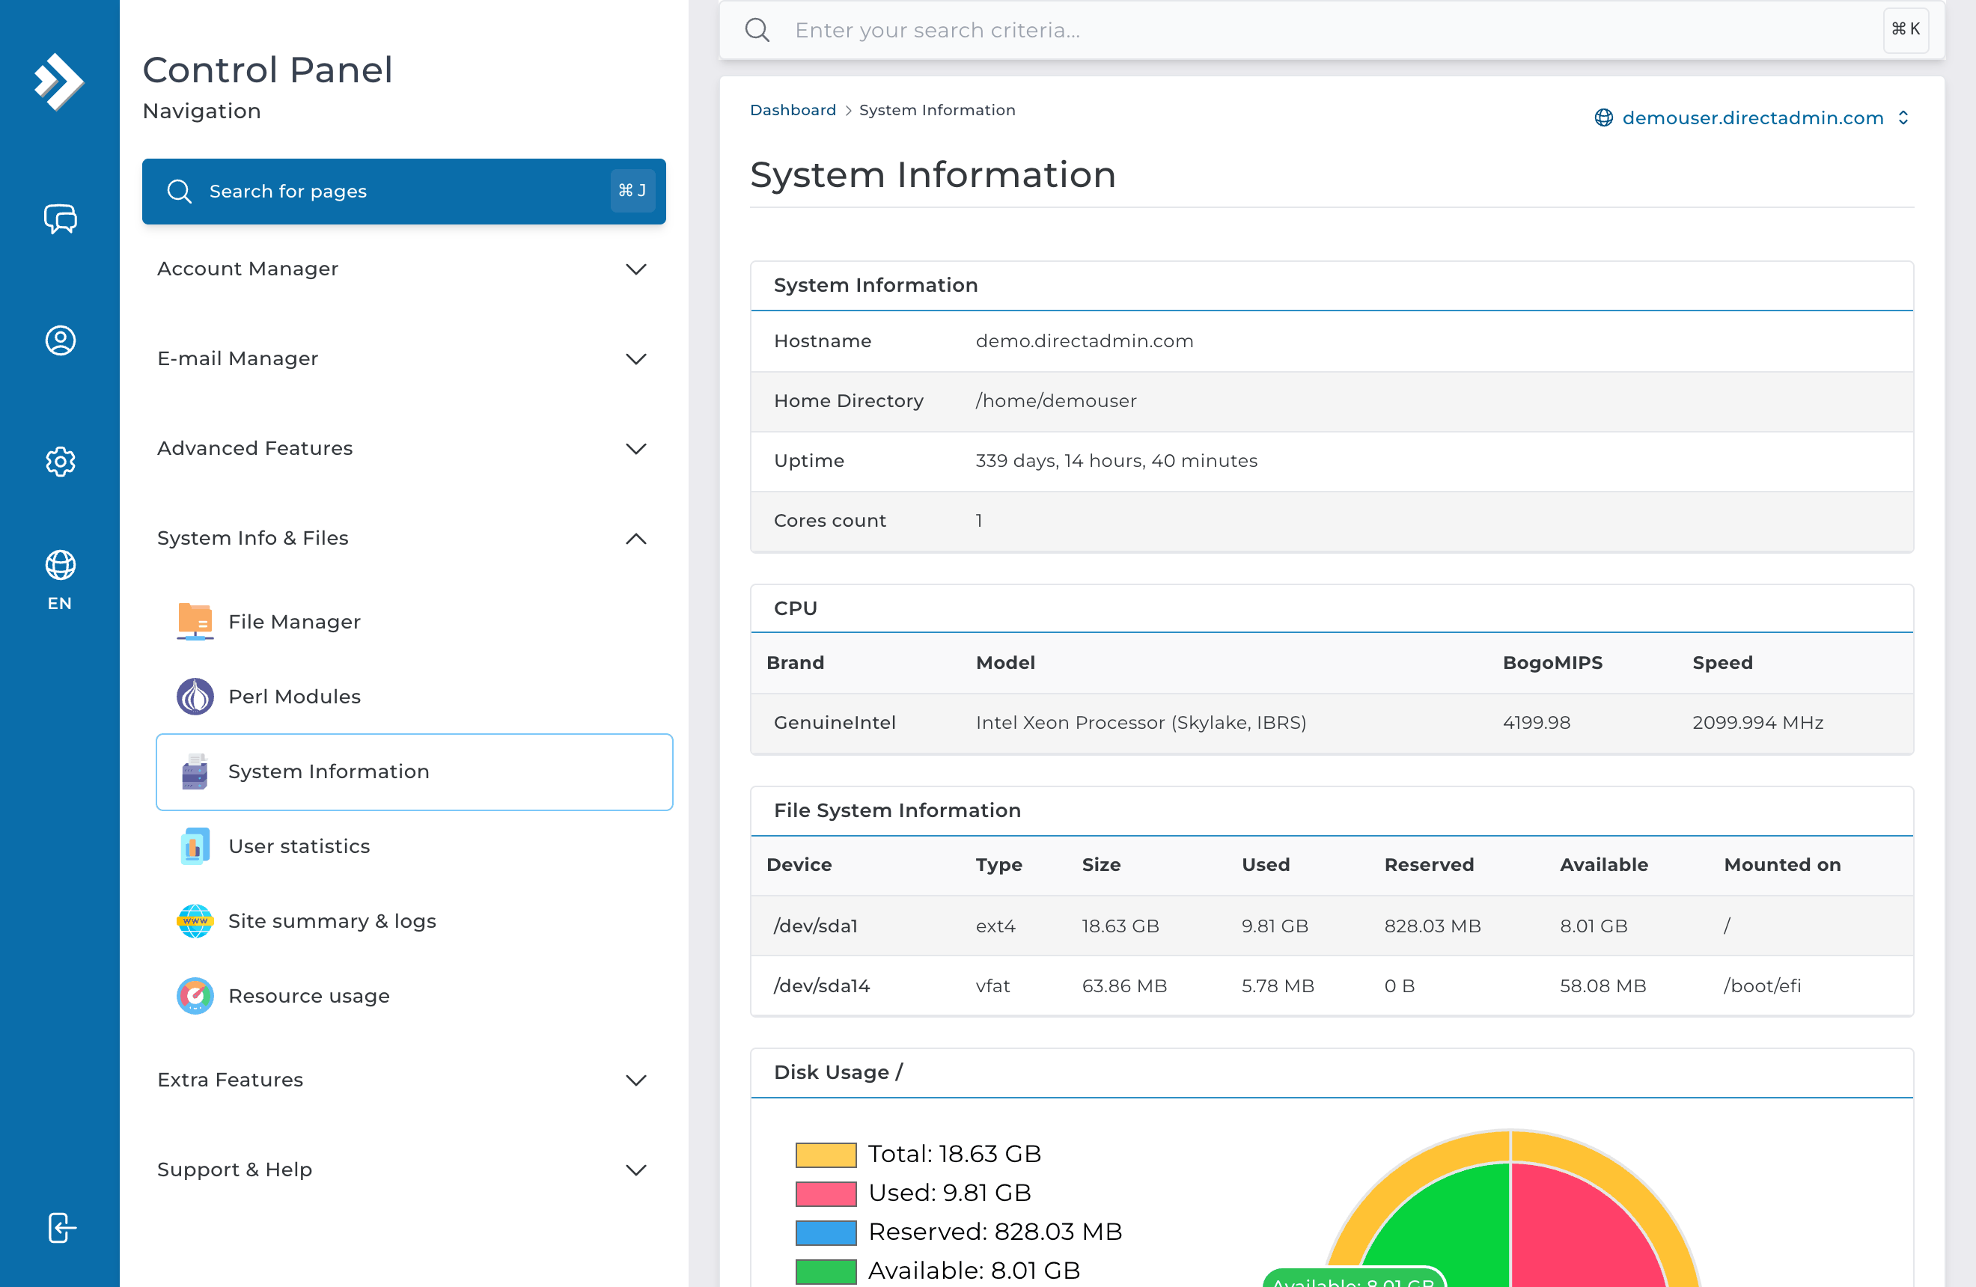1976x1287 pixels.
Task: Click the 4199.98 BogoMIPS value
Action: 1536,723
